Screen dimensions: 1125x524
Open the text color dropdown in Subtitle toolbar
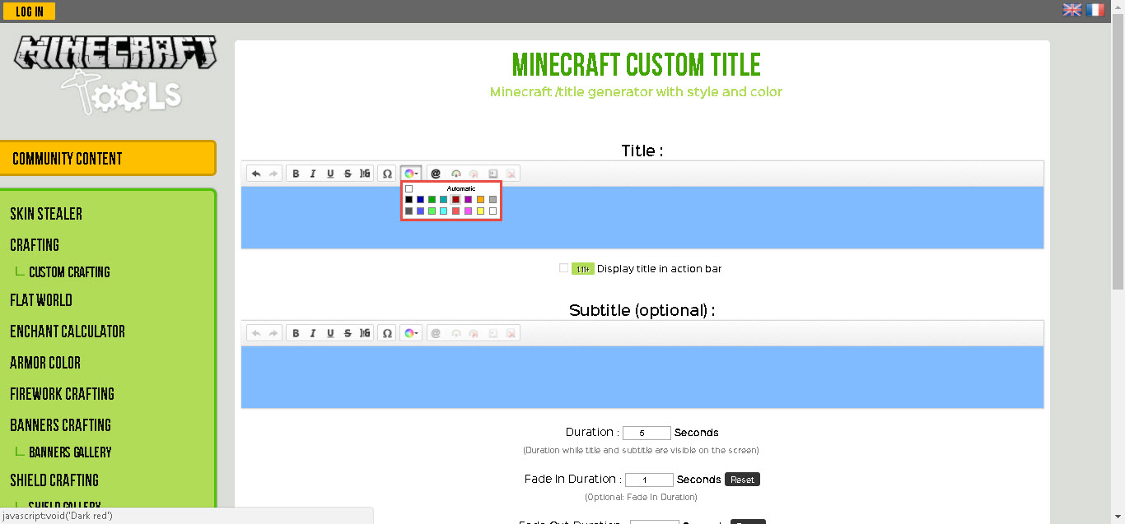click(412, 333)
